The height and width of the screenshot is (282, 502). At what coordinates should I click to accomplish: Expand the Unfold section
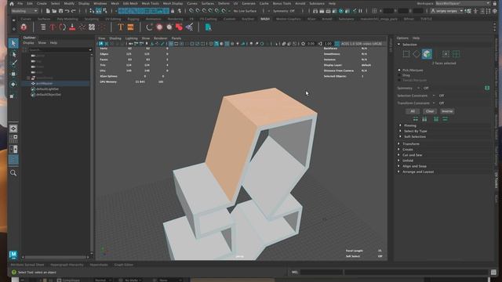(x=399, y=161)
